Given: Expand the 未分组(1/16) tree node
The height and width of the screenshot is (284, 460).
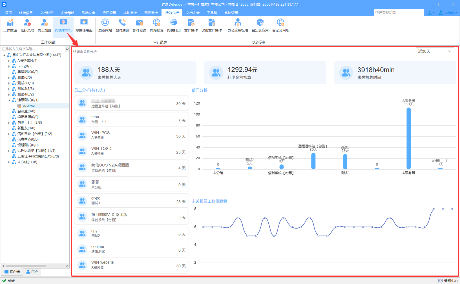Looking at the screenshot, I should (x=9, y=162).
